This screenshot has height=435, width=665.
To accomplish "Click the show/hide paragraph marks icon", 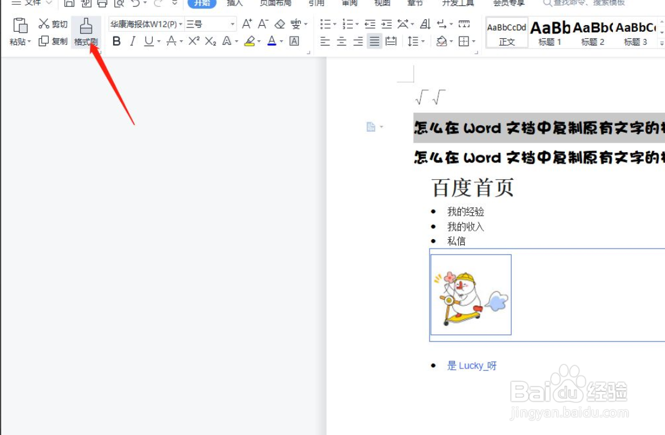I will coord(442,24).
